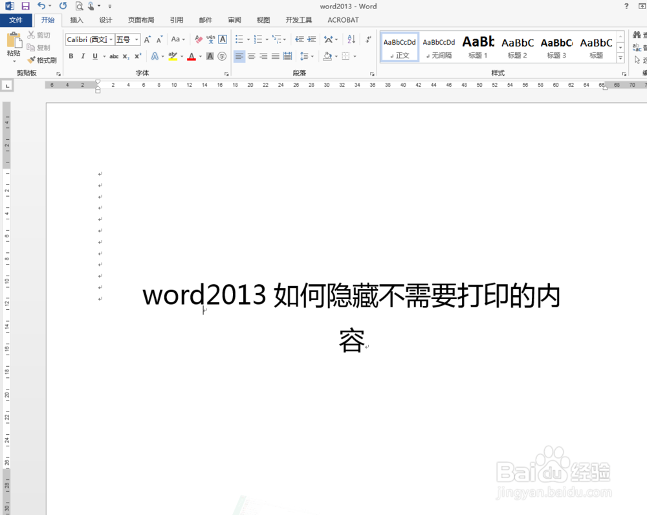Switch to the Page Layout (页面布局) tab
This screenshot has width=647, height=515.
(141, 20)
